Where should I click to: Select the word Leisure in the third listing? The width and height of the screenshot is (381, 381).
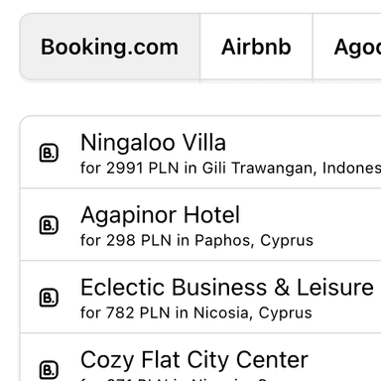(x=335, y=287)
